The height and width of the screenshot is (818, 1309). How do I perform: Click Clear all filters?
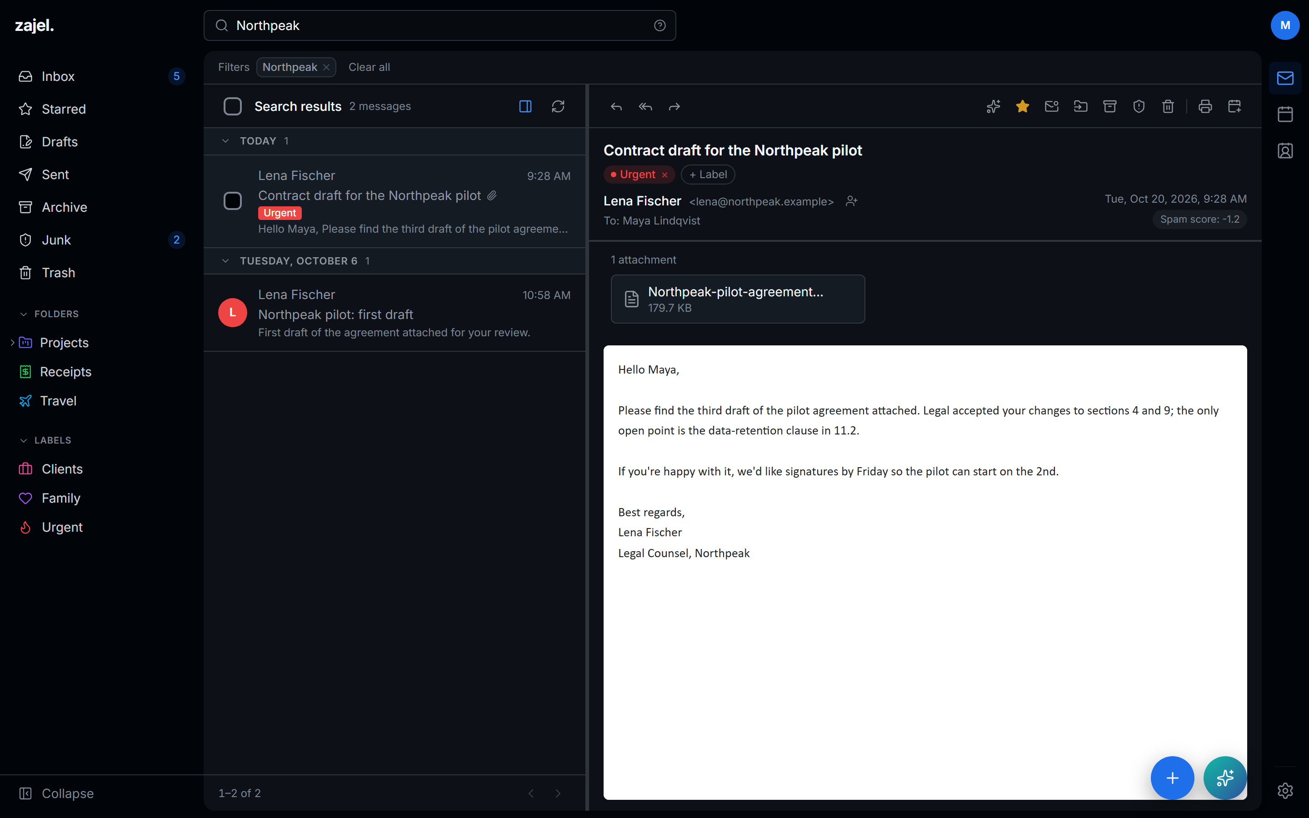click(x=369, y=67)
